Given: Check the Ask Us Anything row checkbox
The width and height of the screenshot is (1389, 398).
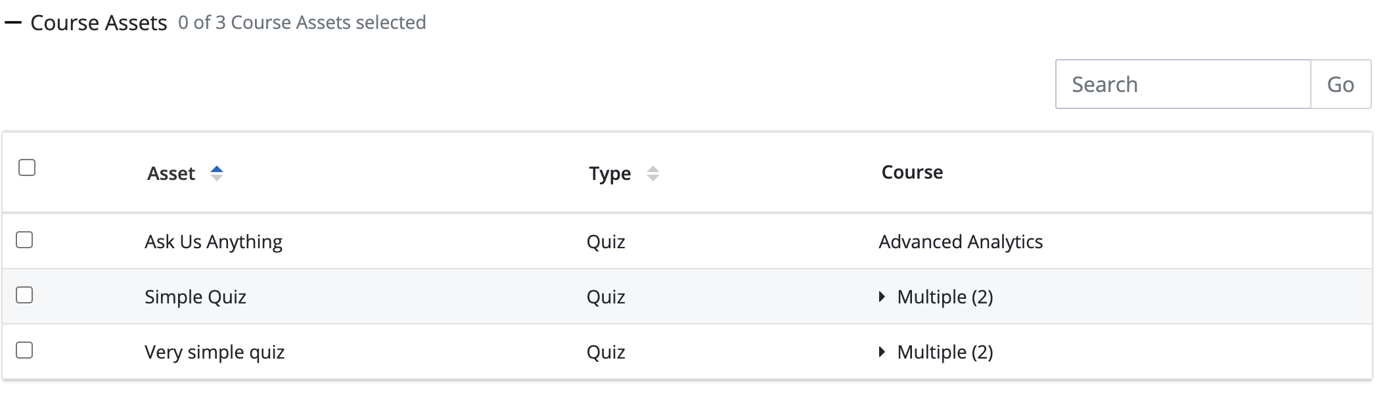Looking at the screenshot, I should 24,240.
